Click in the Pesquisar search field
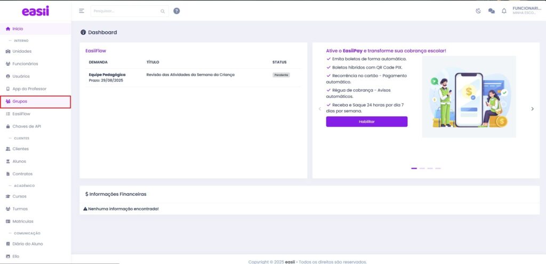The image size is (546, 264). point(125,11)
